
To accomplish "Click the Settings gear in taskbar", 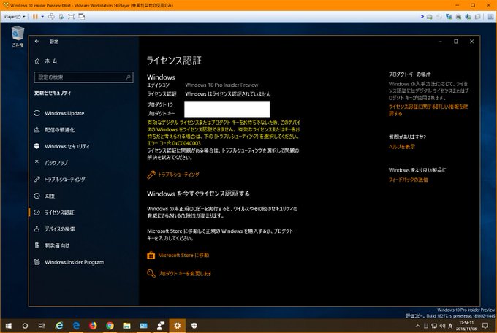I will click(177, 326).
